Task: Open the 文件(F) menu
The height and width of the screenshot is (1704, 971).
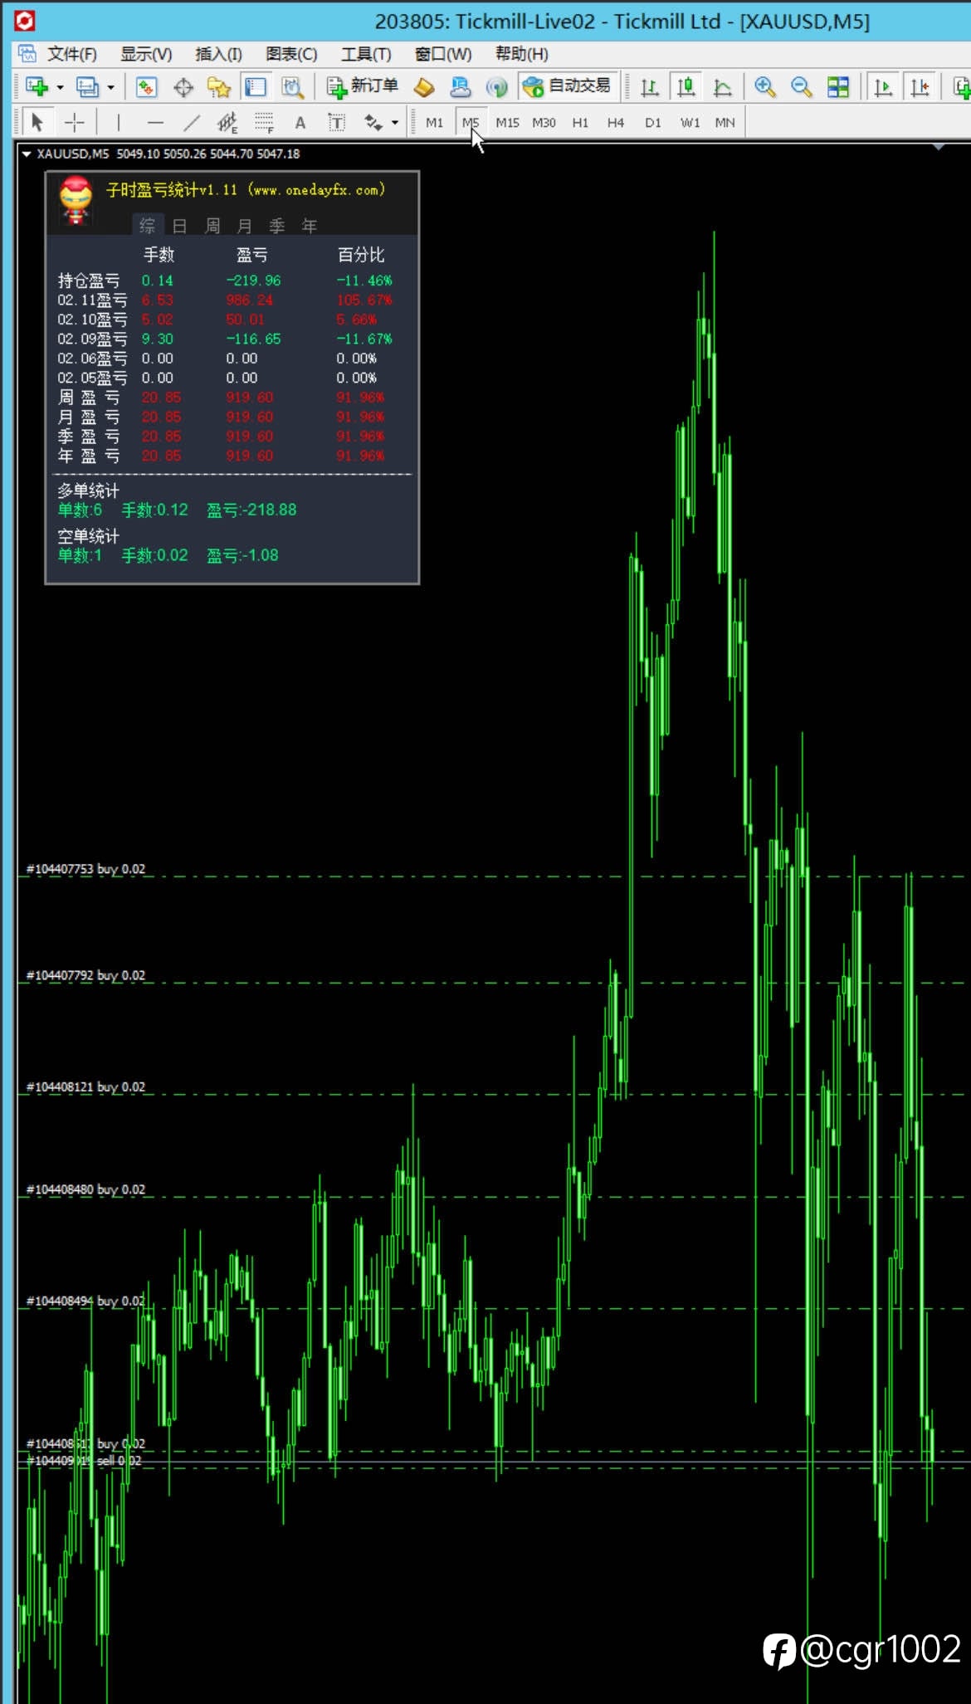Action: [x=72, y=54]
